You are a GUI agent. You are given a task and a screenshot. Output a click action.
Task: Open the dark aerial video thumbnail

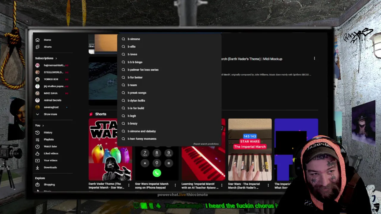(103, 81)
